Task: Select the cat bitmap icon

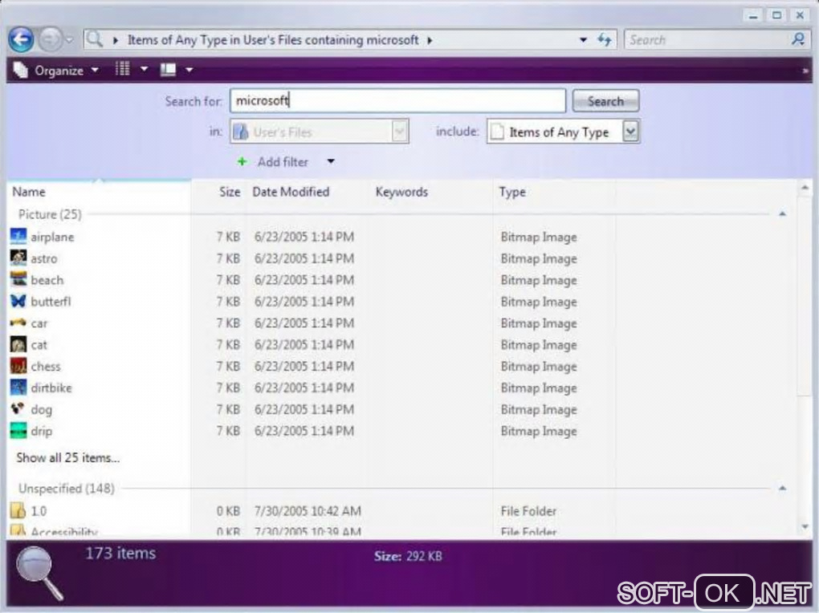Action: coord(18,344)
